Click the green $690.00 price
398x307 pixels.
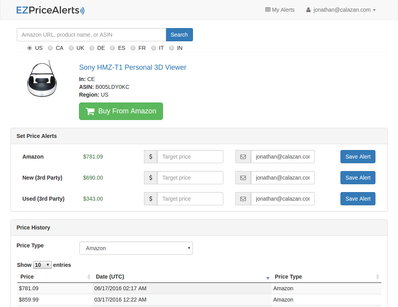click(x=93, y=178)
